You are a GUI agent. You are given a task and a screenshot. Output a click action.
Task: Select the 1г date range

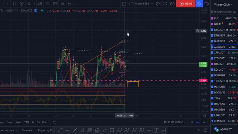(33, 122)
